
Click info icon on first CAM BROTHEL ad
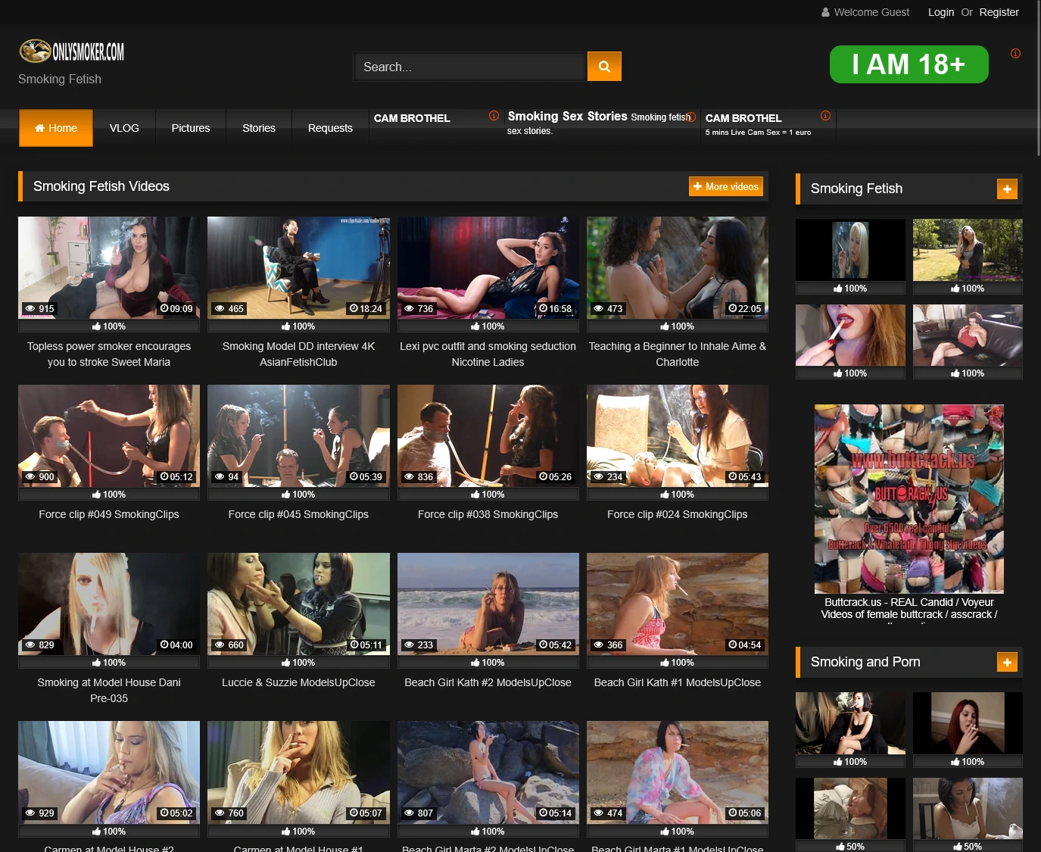coord(494,116)
